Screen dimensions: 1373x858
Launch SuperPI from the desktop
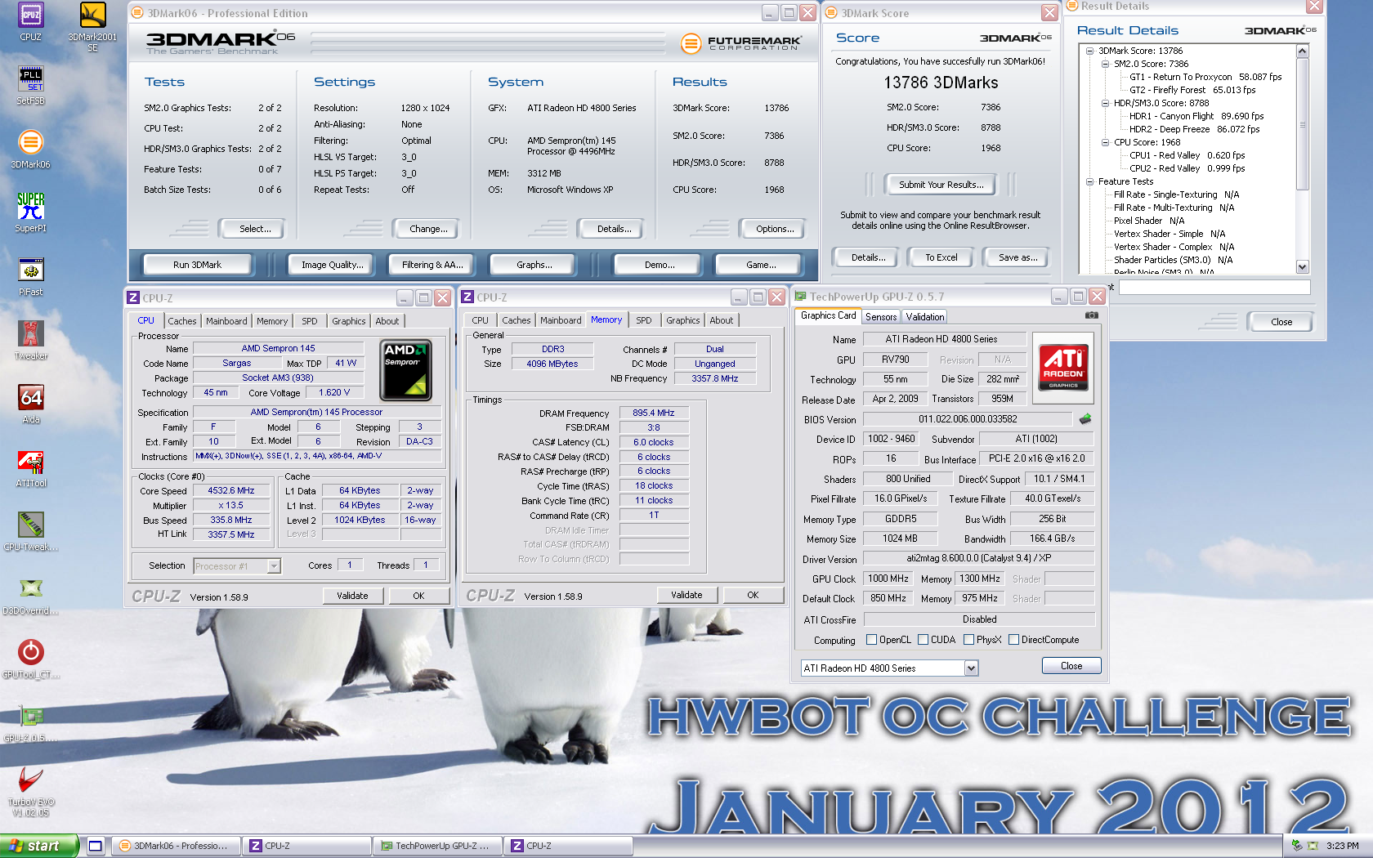pyautogui.click(x=30, y=212)
